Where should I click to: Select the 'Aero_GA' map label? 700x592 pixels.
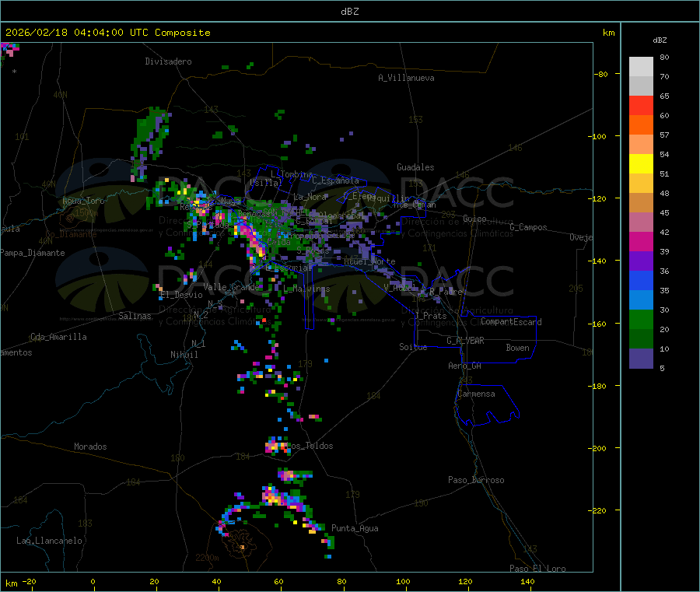click(464, 366)
